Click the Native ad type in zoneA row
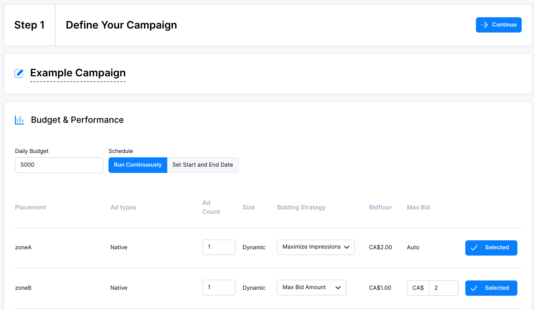Image resolution: width=535 pixels, height=310 pixels. click(119, 248)
